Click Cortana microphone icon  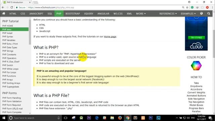[x=58, y=118]
